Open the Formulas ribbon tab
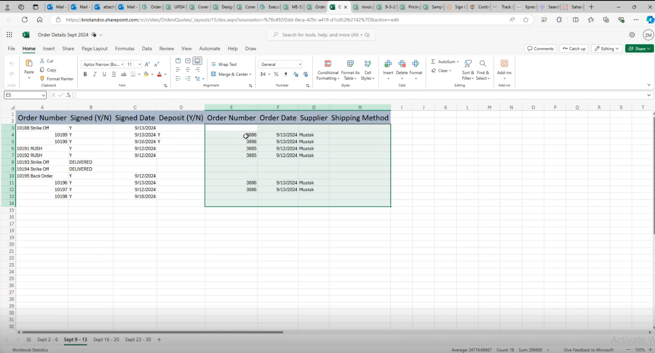This screenshot has width=655, height=353. pyautogui.click(x=124, y=49)
